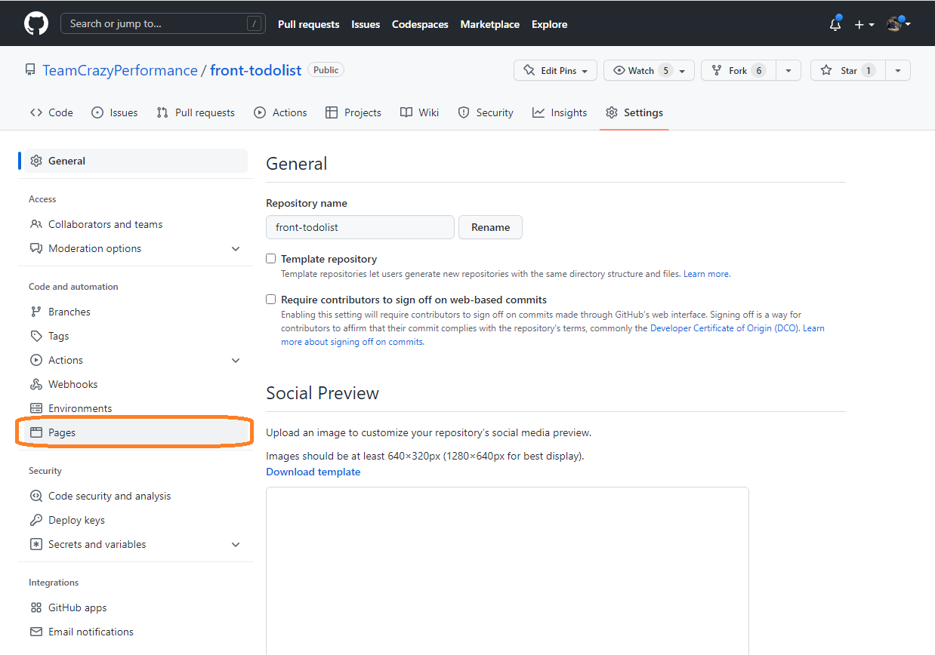Click the Security tab shield icon
The height and width of the screenshot is (655, 935).
click(464, 112)
